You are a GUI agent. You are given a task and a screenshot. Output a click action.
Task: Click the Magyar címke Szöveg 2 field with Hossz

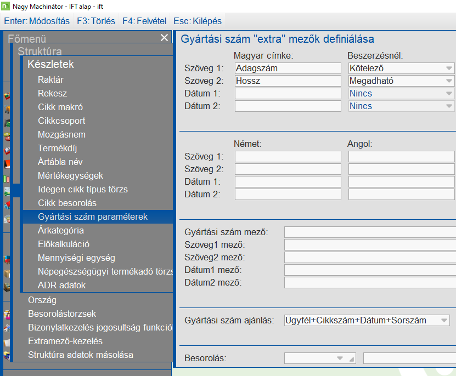click(x=288, y=81)
